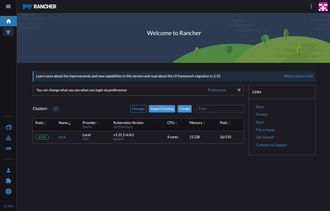
Task: Open the local cluster bull icon
Action: [x=8, y=32]
